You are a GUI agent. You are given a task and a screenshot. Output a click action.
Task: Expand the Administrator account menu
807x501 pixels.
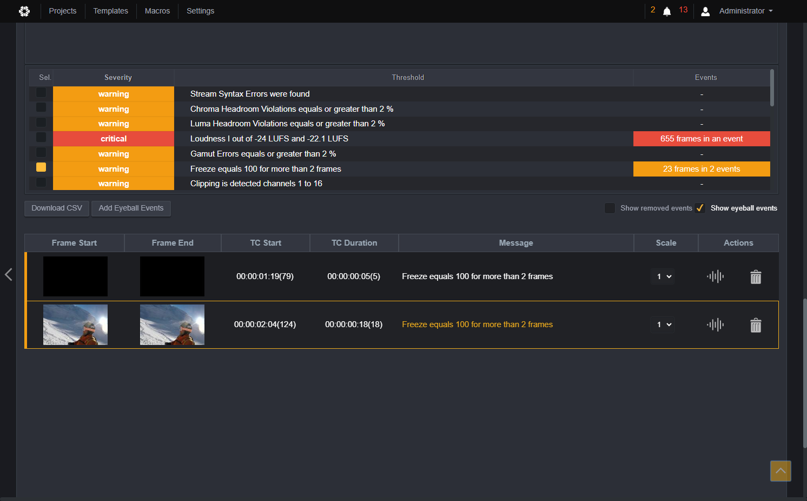point(746,11)
